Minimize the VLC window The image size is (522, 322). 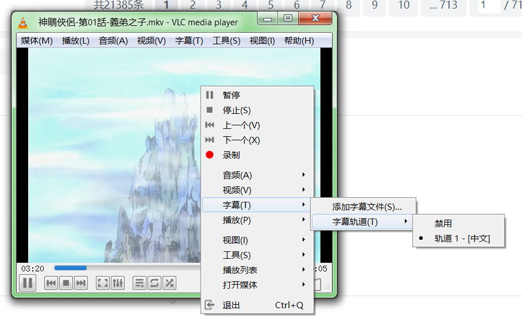tap(268, 18)
